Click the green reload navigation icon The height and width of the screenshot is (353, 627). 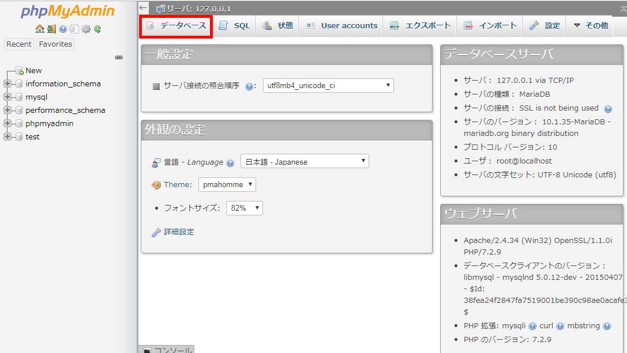pyautogui.click(x=97, y=29)
